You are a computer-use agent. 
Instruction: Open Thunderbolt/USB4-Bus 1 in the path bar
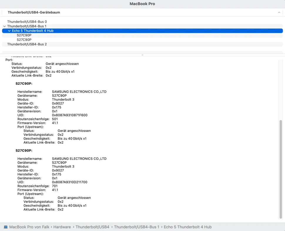pos(137,227)
